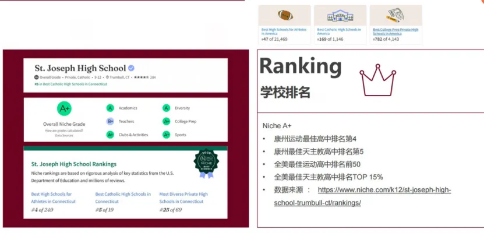Click How are grades calculated? link
This screenshot has width=484, height=243.
pyautogui.click(x=64, y=131)
